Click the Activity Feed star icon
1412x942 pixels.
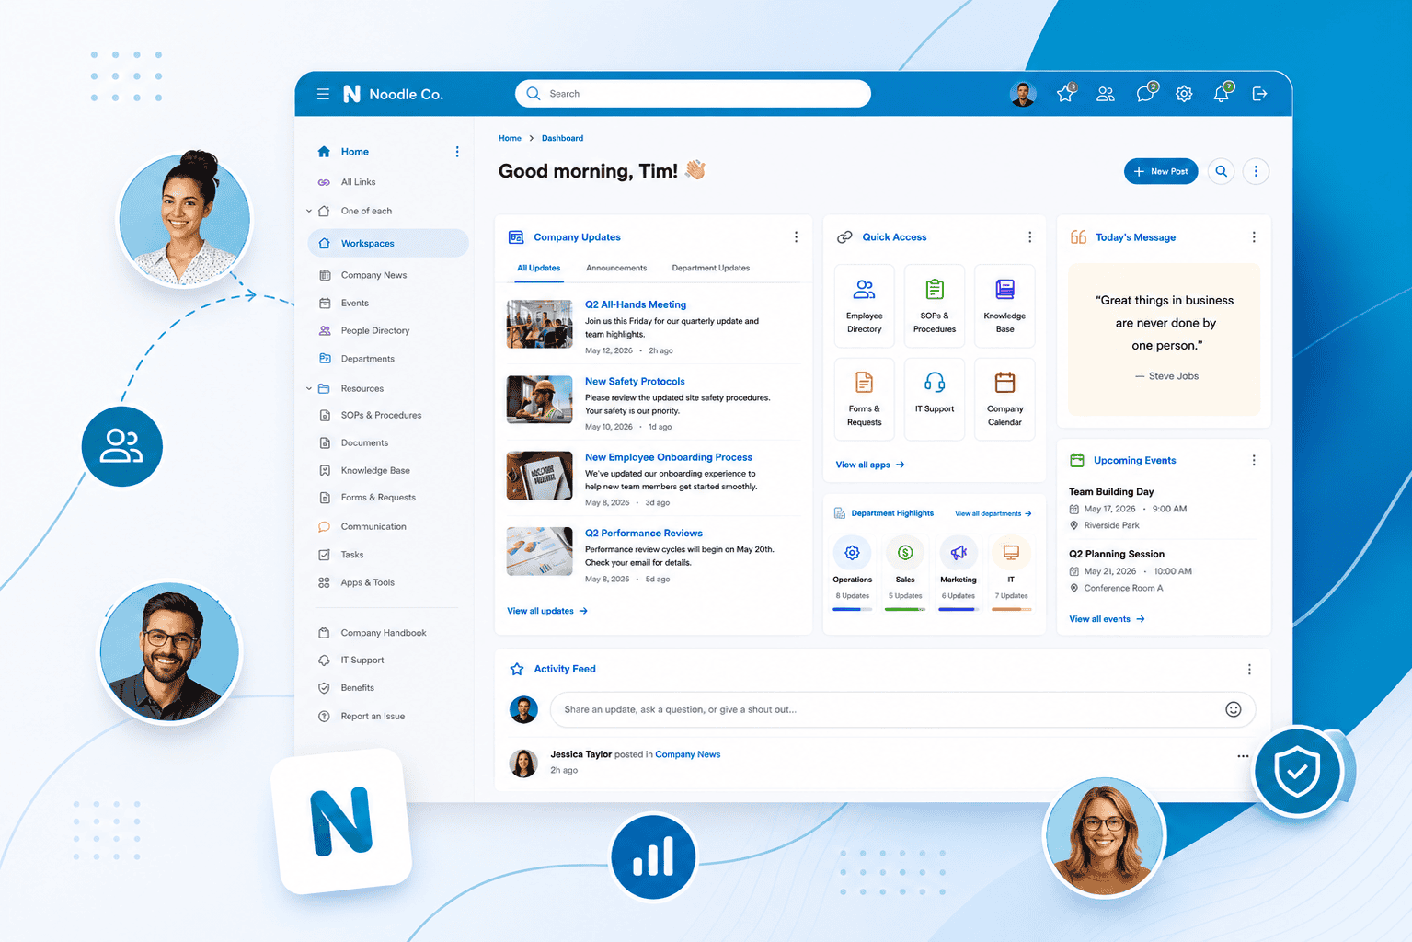(517, 669)
